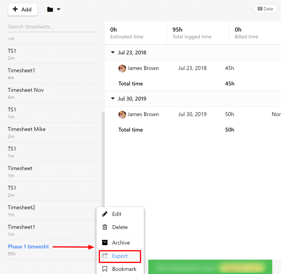Viewport: 281px width, 274px height.
Task: Click the Export share icon
Action: pyautogui.click(x=105, y=256)
